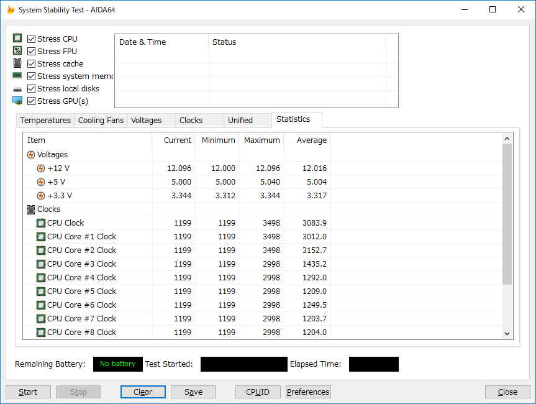Open the CPUID panel button

(258, 392)
